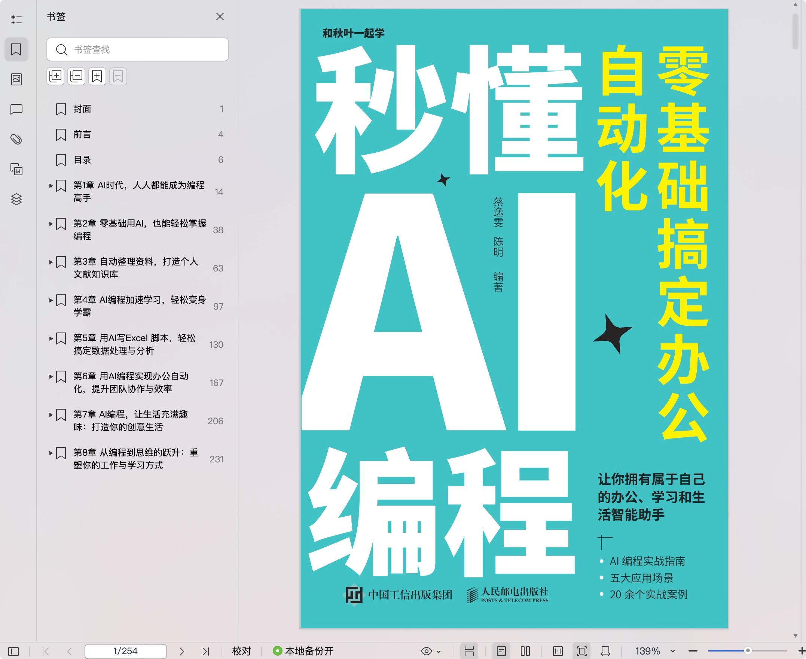This screenshot has width=806, height=659.
Task: Click page number 167 of 第6章
Action: click(x=216, y=383)
